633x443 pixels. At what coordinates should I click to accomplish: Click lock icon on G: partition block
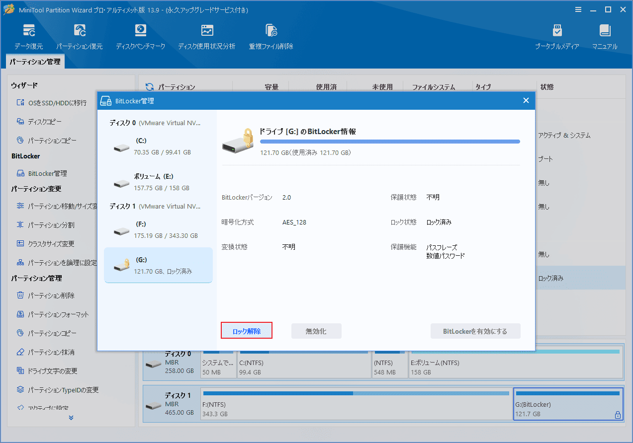click(618, 415)
